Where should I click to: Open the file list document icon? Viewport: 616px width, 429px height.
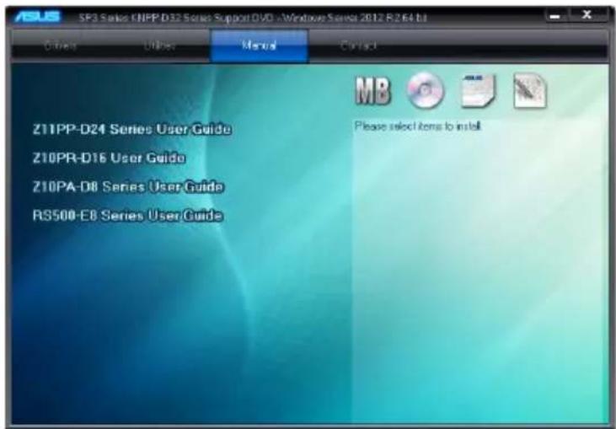(530, 91)
